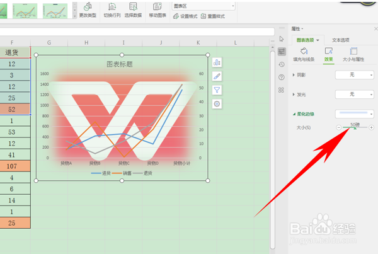Open 填充与线条 fill and line section

tap(304, 54)
